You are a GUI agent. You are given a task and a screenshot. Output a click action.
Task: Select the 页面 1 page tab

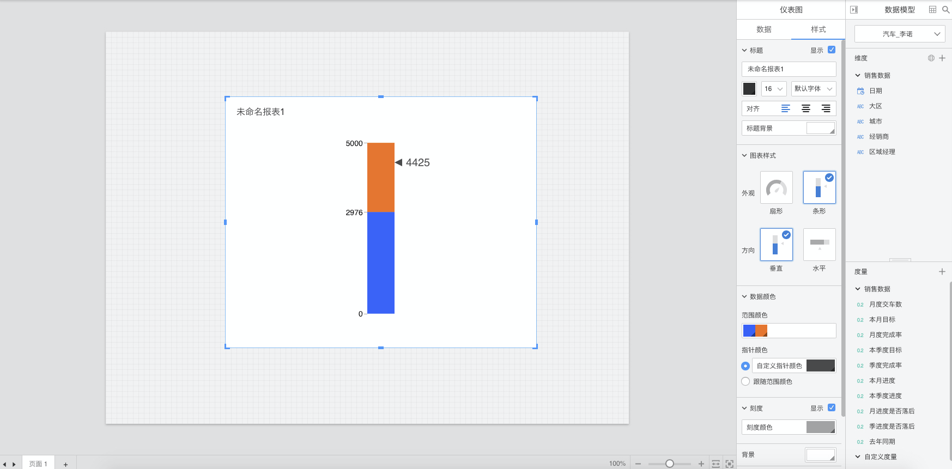coord(38,464)
